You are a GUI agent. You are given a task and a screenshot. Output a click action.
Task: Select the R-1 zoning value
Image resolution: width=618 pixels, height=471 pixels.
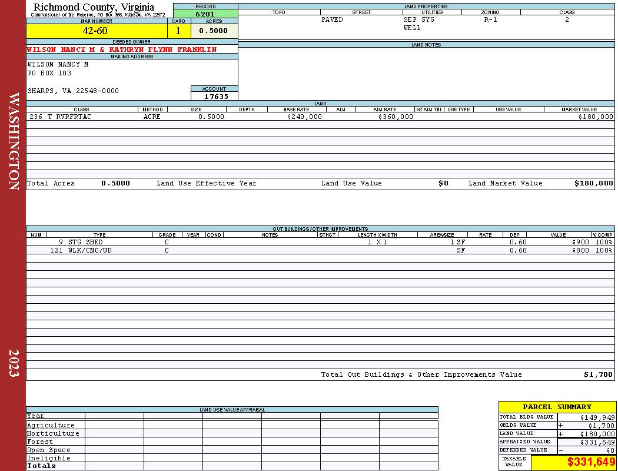(491, 19)
